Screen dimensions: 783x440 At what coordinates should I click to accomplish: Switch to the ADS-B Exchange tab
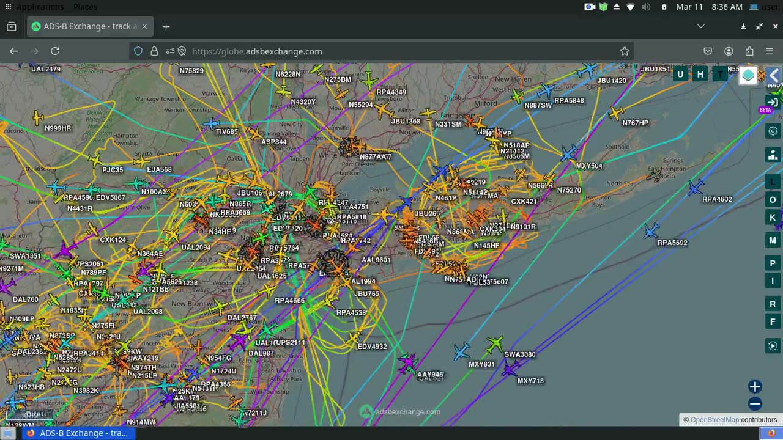click(x=90, y=26)
